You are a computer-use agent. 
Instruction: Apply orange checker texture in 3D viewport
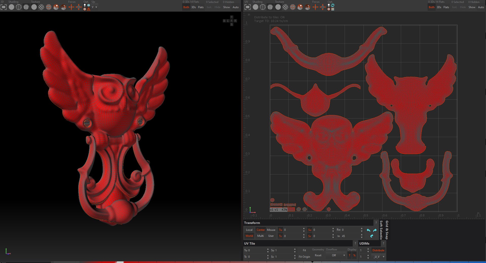(49, 7)
